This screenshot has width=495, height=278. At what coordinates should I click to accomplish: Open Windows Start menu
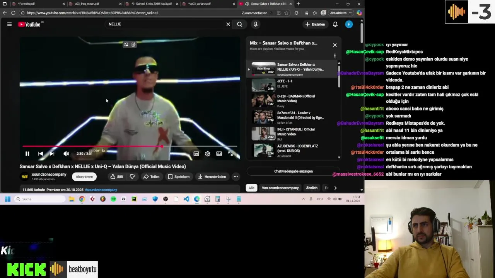pos(7,199)
